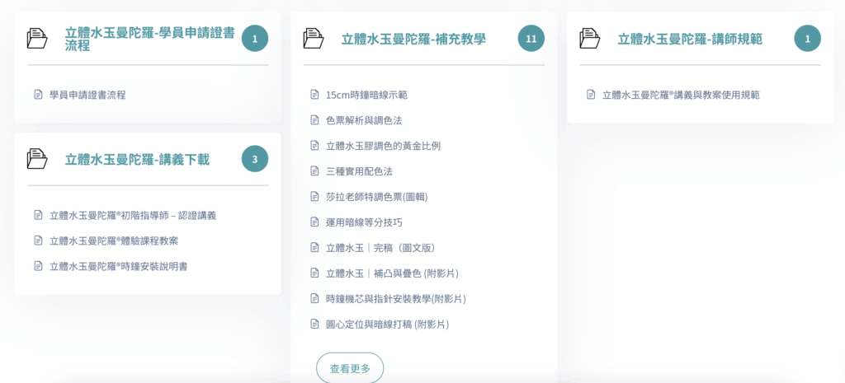Click count badge 11 on 補充教學
Viewport: 845px width, 383px height.
click(x=531, y=39)
